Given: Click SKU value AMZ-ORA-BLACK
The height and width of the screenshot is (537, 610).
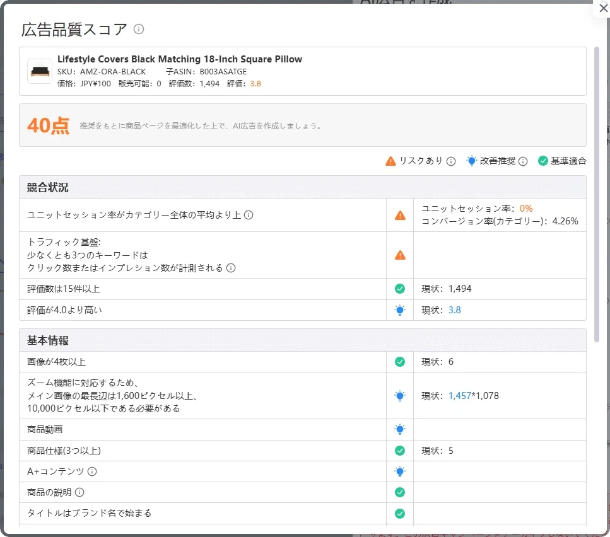Looking at the screenshot, I should click(x=113, y=72).
